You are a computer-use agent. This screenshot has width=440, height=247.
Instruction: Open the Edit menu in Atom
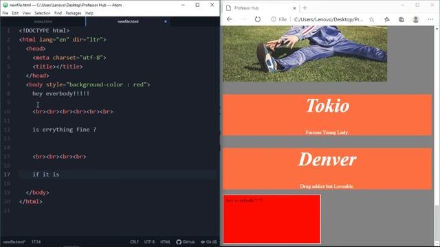[15, 13]
